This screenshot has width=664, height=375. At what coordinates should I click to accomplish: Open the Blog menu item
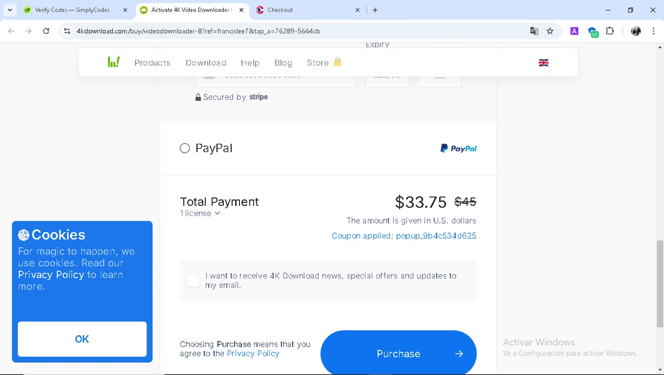click(283, 63)
